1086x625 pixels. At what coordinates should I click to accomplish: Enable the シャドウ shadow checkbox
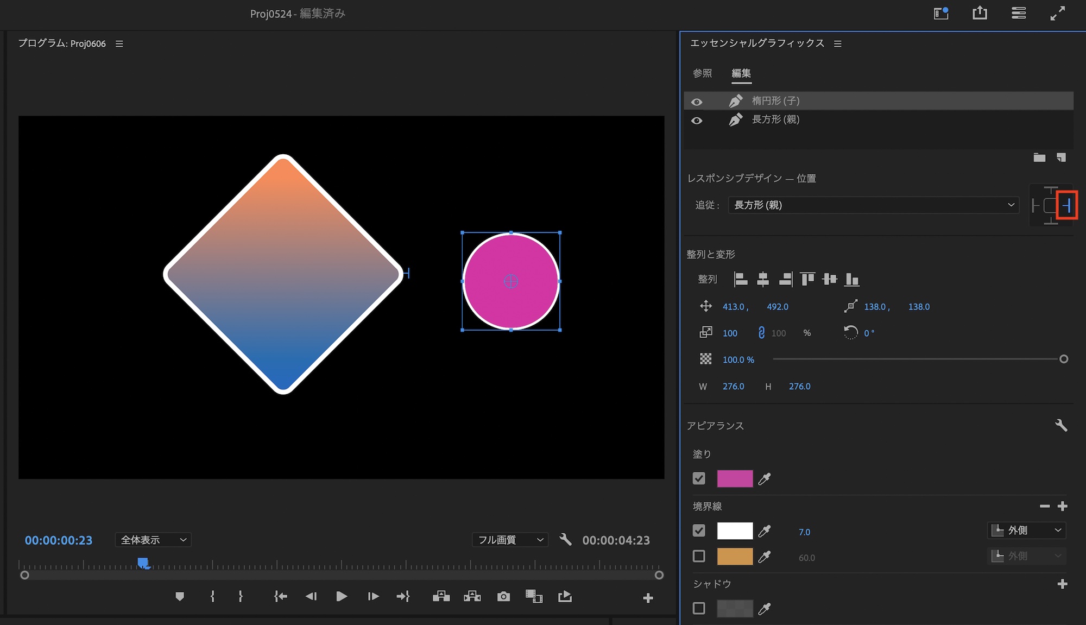click(699, 608)
